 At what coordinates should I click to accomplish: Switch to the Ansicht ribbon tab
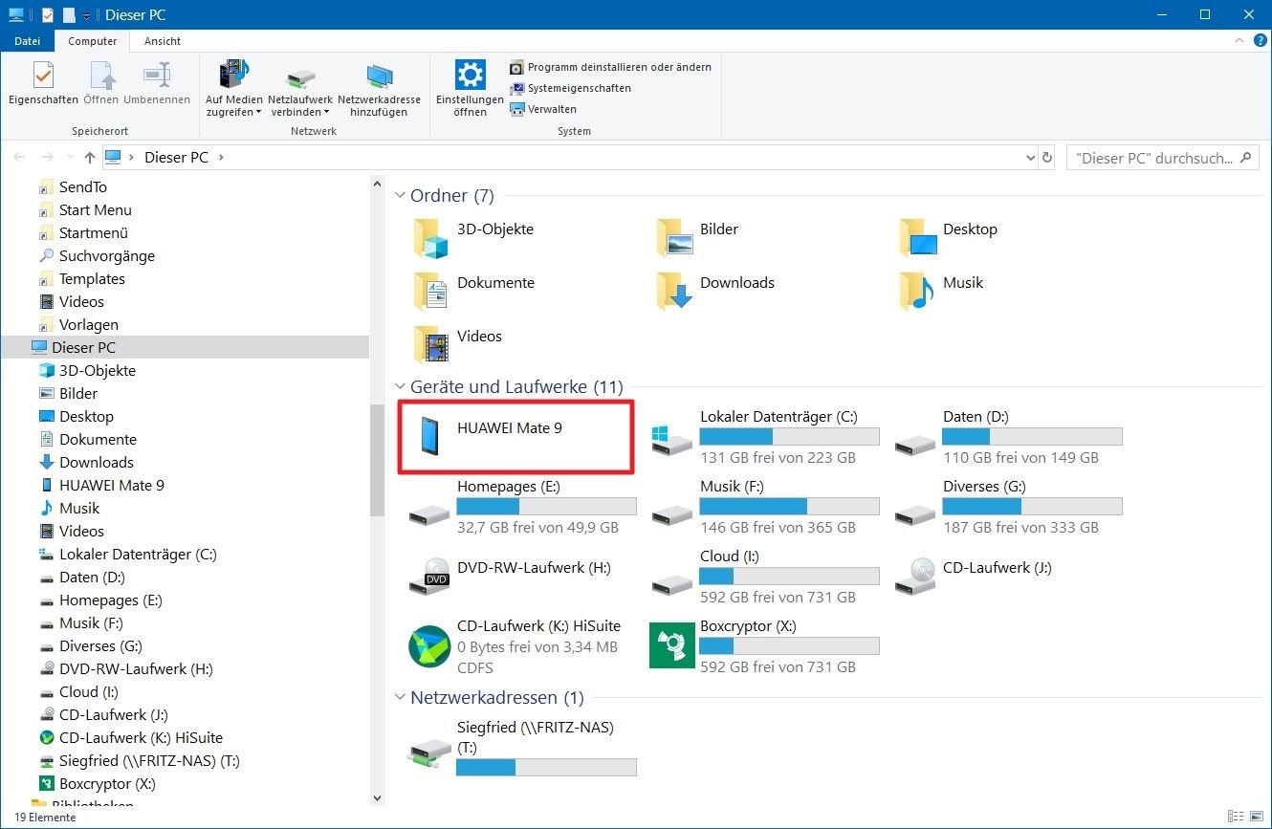163,41
